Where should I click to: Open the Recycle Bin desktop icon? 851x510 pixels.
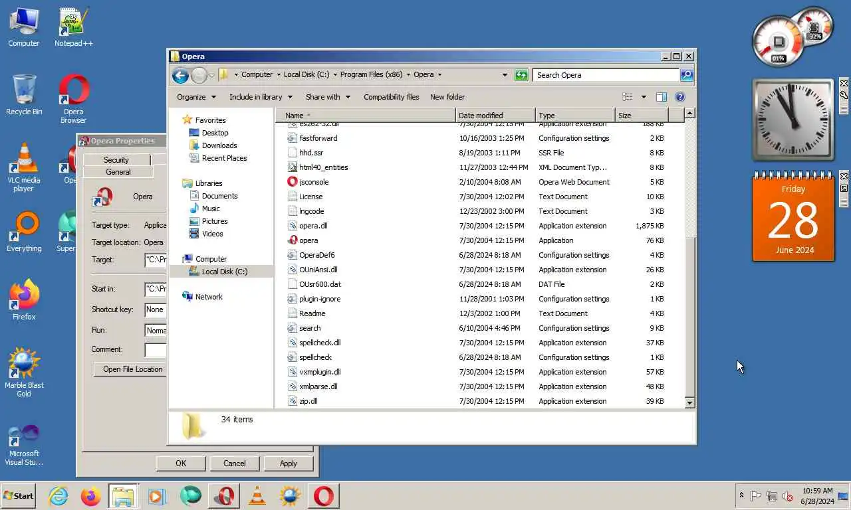click(x=24, y=95)
